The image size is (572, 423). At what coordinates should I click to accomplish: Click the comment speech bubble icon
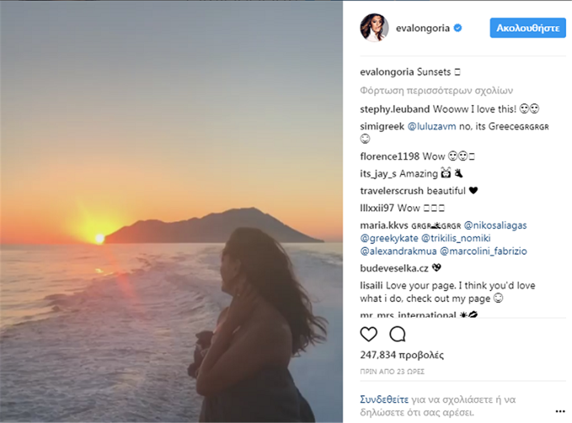(x=398, y=334)
